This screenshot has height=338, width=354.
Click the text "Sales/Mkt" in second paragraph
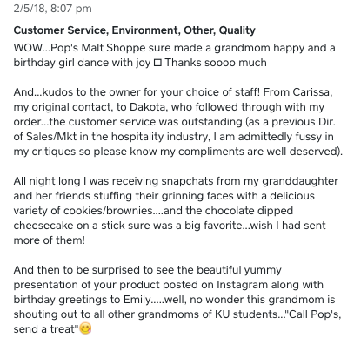point(51,137)
